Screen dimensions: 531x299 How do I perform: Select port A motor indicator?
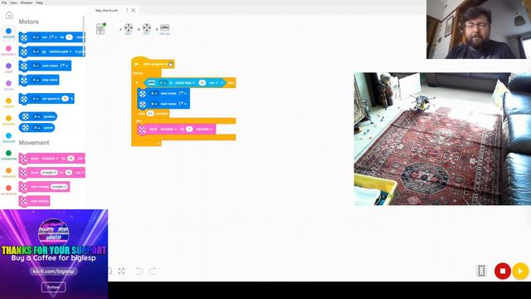pos(129,29)
